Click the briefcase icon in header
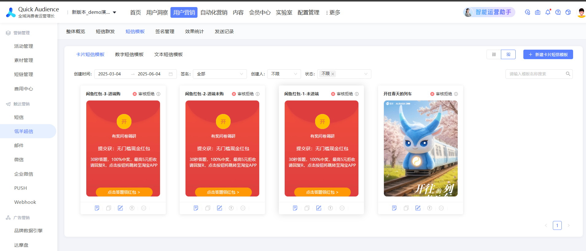This screenshot has width=586, height=251. click(x=538, y=12)
